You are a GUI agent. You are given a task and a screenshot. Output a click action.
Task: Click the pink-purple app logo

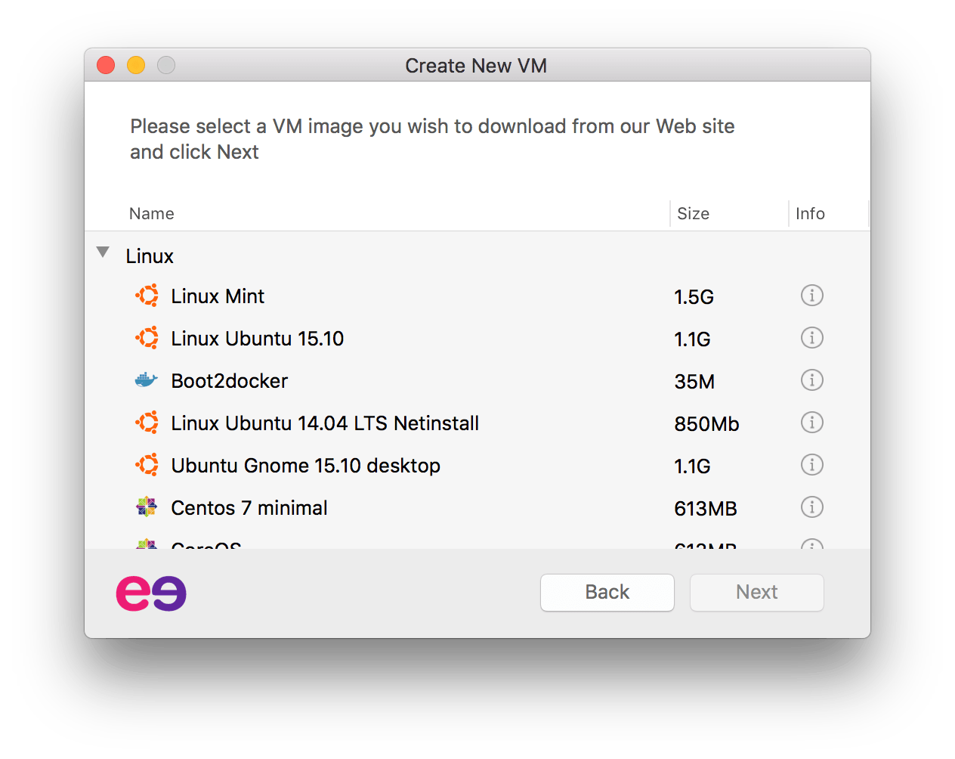151,593
